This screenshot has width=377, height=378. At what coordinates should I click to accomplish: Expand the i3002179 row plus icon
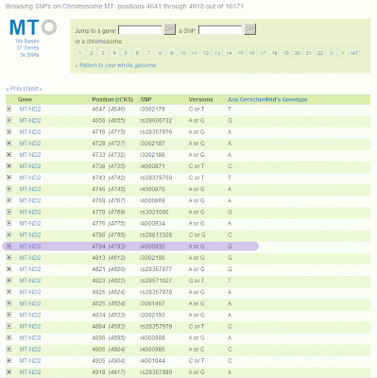9,109
